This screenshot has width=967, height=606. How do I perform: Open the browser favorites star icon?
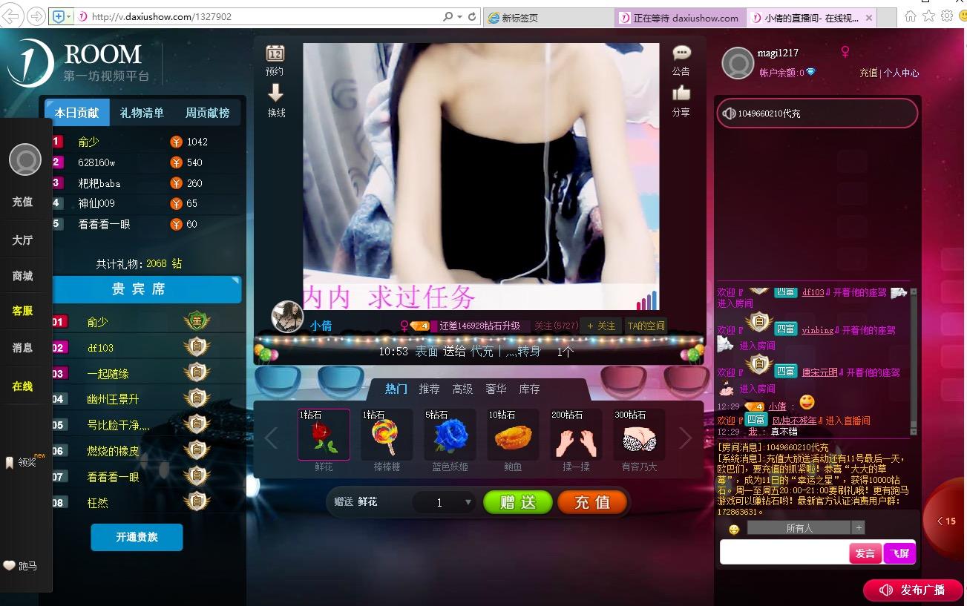point(929,16)
